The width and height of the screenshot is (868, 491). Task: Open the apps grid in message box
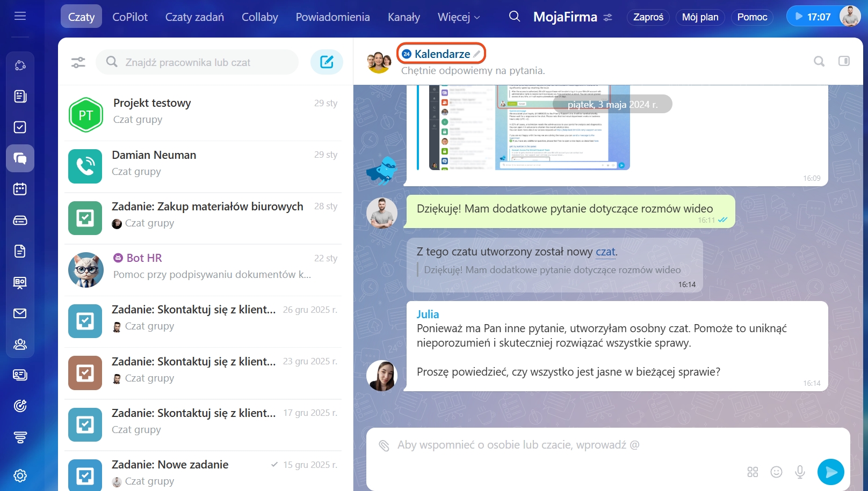[753, 472]
